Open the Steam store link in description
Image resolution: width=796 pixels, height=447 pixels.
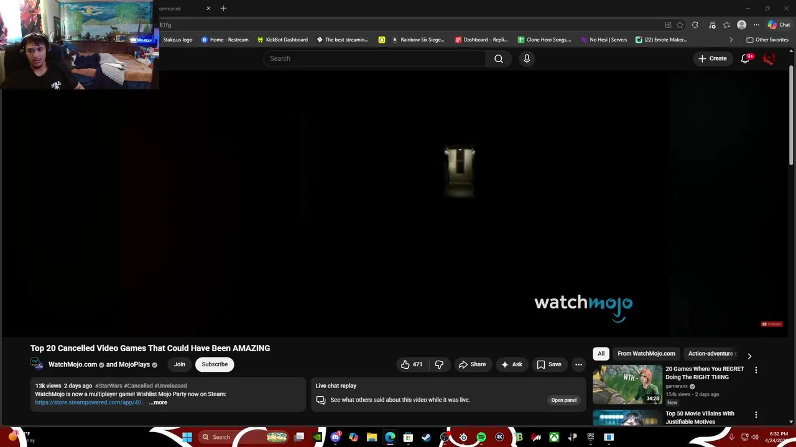click(89, 402)
